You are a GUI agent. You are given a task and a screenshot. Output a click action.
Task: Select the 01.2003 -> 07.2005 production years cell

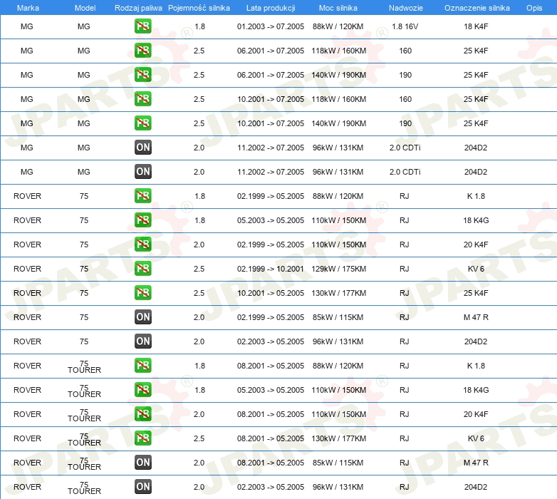tap(271, 26)
